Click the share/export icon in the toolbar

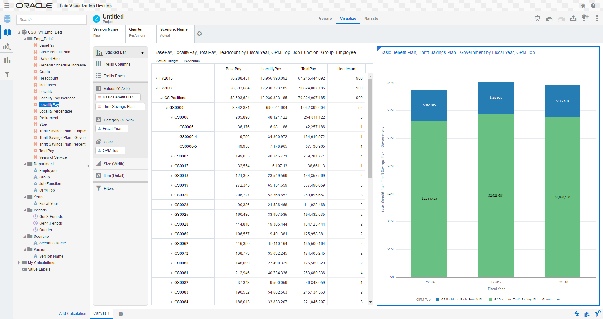click(573, 19)
